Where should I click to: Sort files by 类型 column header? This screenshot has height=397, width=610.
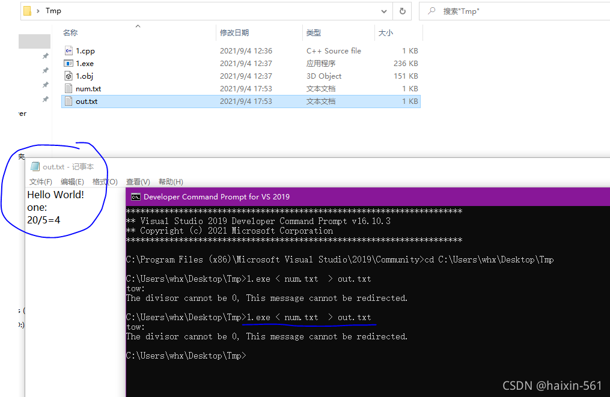pos(314,32)
